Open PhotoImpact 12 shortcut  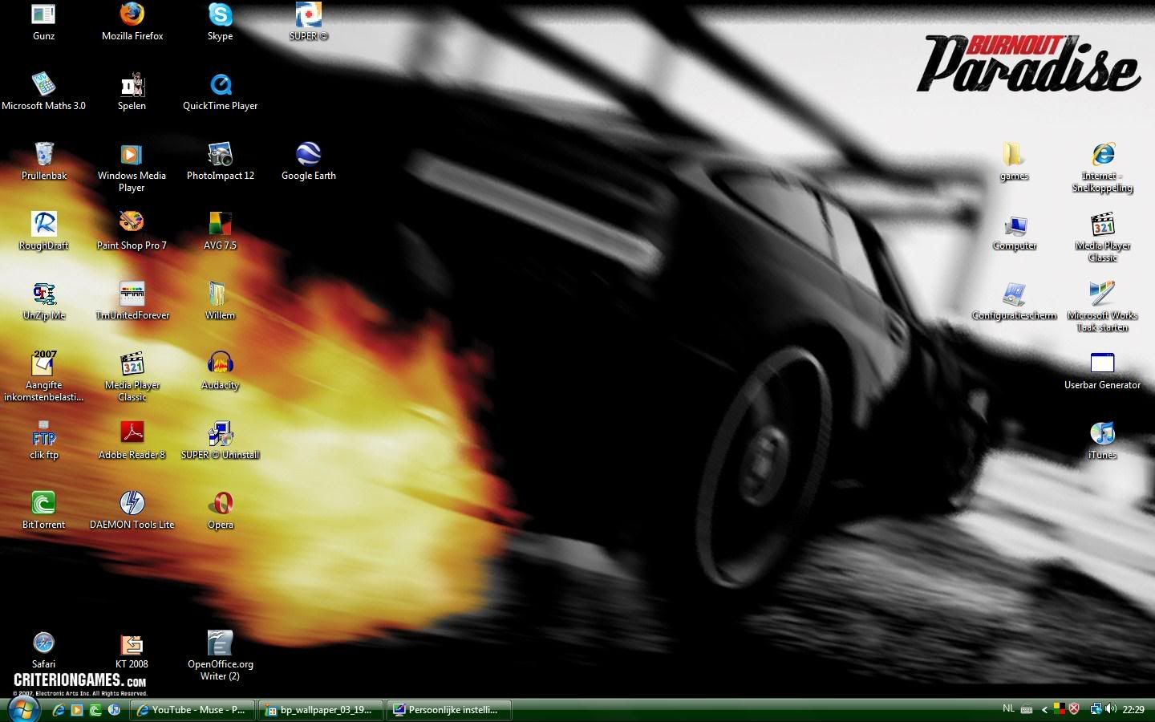coord(220,161)
